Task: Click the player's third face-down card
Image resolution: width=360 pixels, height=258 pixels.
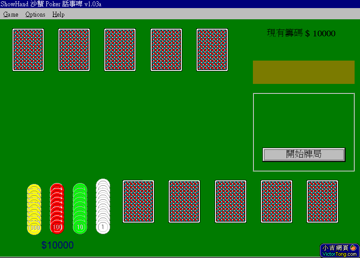Action: point(230,201)
